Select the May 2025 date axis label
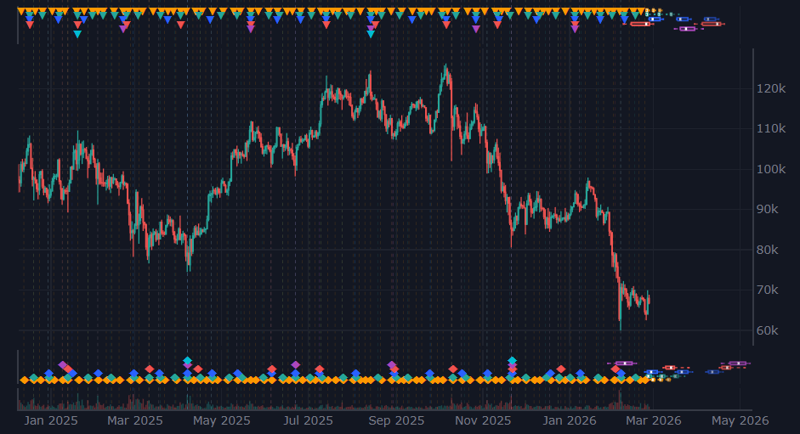800x434 pixels. (222, 420)
